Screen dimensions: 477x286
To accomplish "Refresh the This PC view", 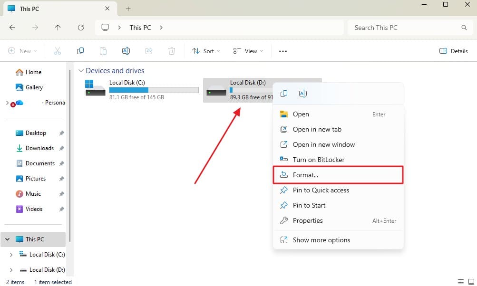I will (x=81, y=28).
